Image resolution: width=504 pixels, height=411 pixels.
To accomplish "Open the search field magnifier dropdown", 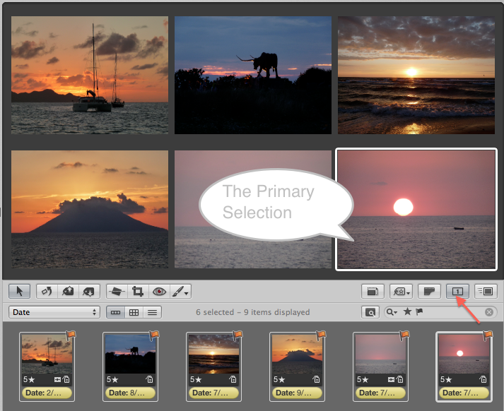I will pyautogui.click(x=391, y=312).
